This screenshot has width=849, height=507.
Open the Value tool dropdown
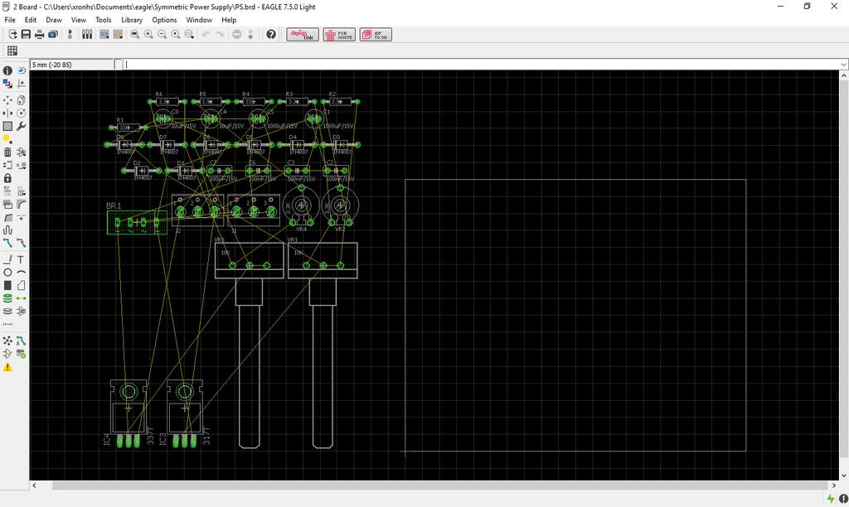pyautogui.click(x=21, y=191)
